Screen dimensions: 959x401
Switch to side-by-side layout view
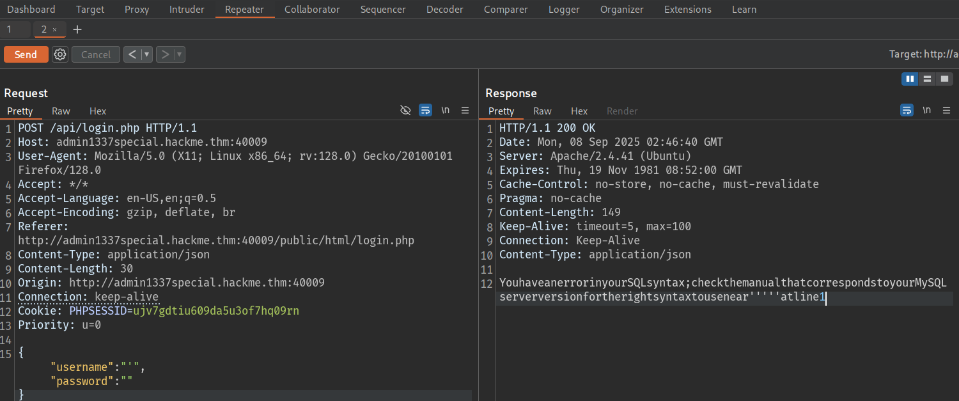[x=909, y=79]
